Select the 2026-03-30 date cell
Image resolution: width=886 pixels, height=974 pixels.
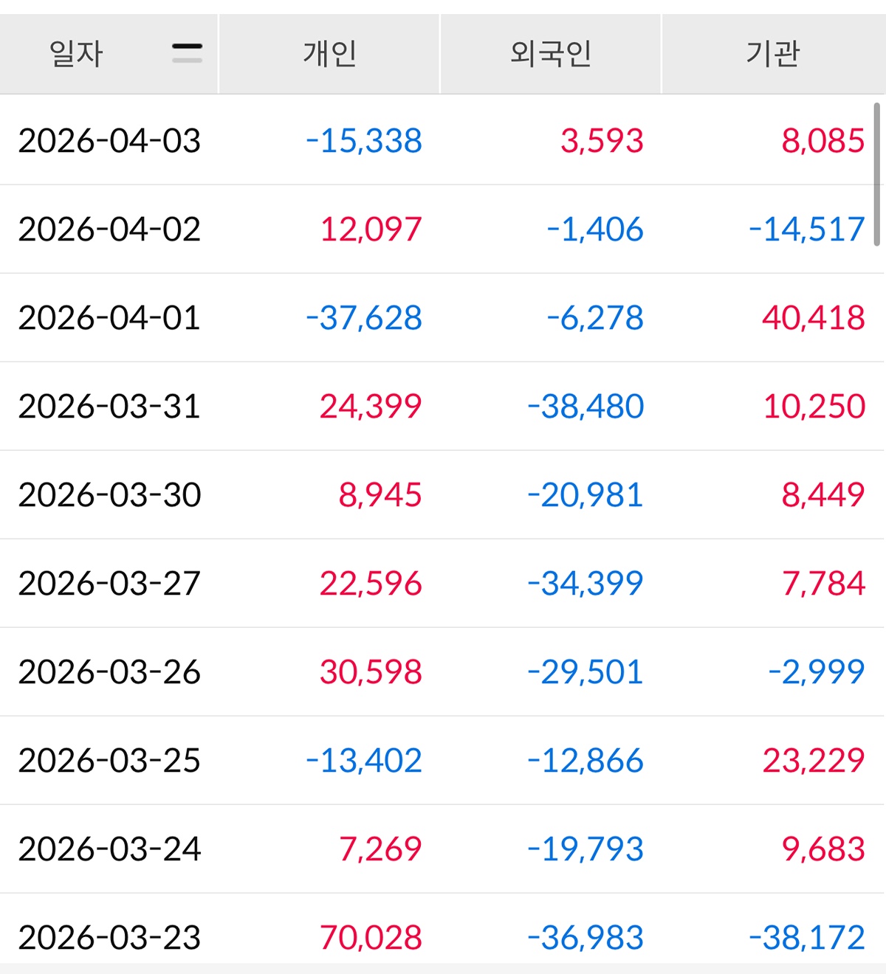tap(109, 495)
